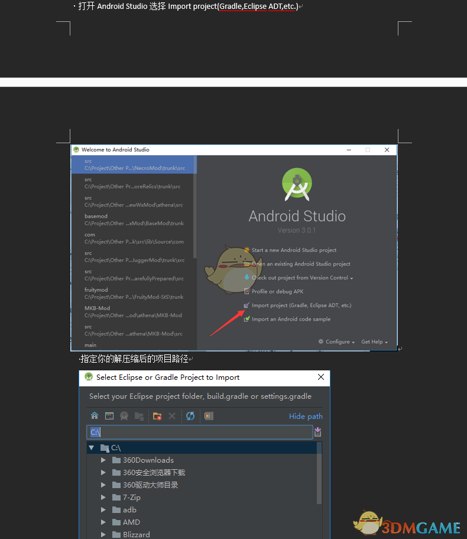The height and width of the screenshot is (539, 467).
Task: Select recent project com
Action: (x=132, y=238)
